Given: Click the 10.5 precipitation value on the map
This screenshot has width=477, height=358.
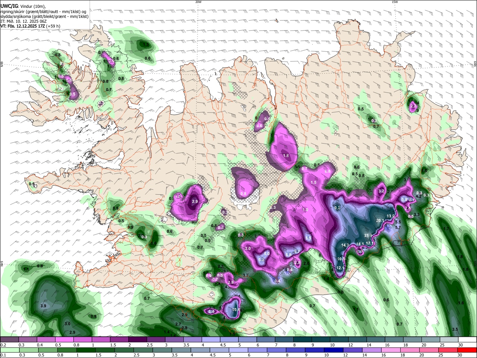Looking at the screenshot, I should coord(341,259).
